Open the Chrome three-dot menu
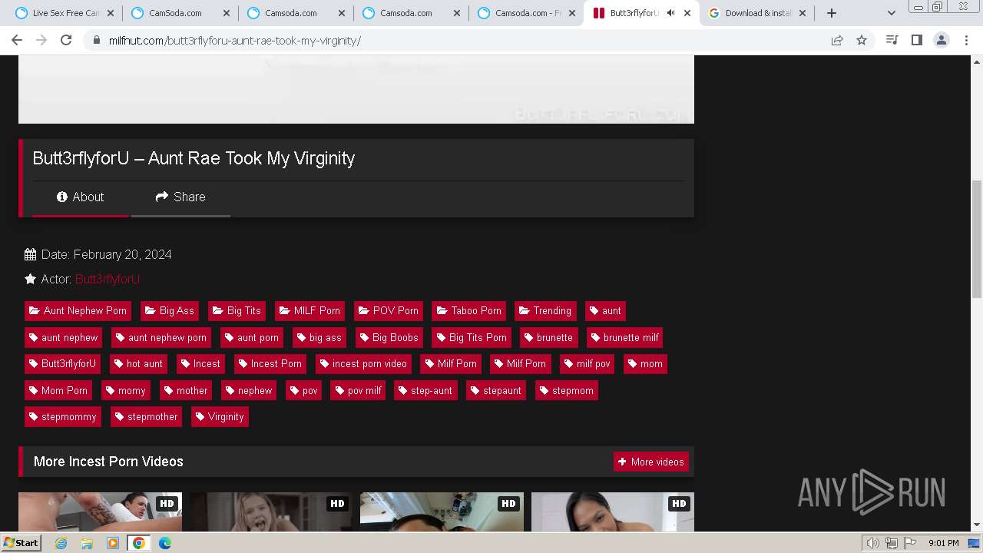The image size is (983, 553). coord(966,40)
